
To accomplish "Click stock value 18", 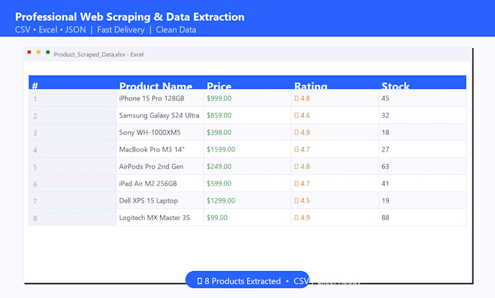I will pos(385,133).
